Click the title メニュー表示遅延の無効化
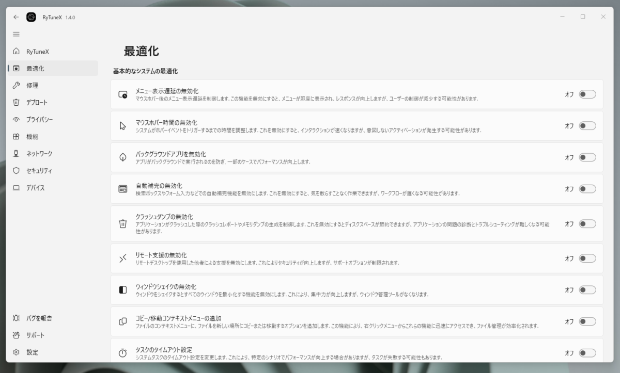 (x=167, y=91)
